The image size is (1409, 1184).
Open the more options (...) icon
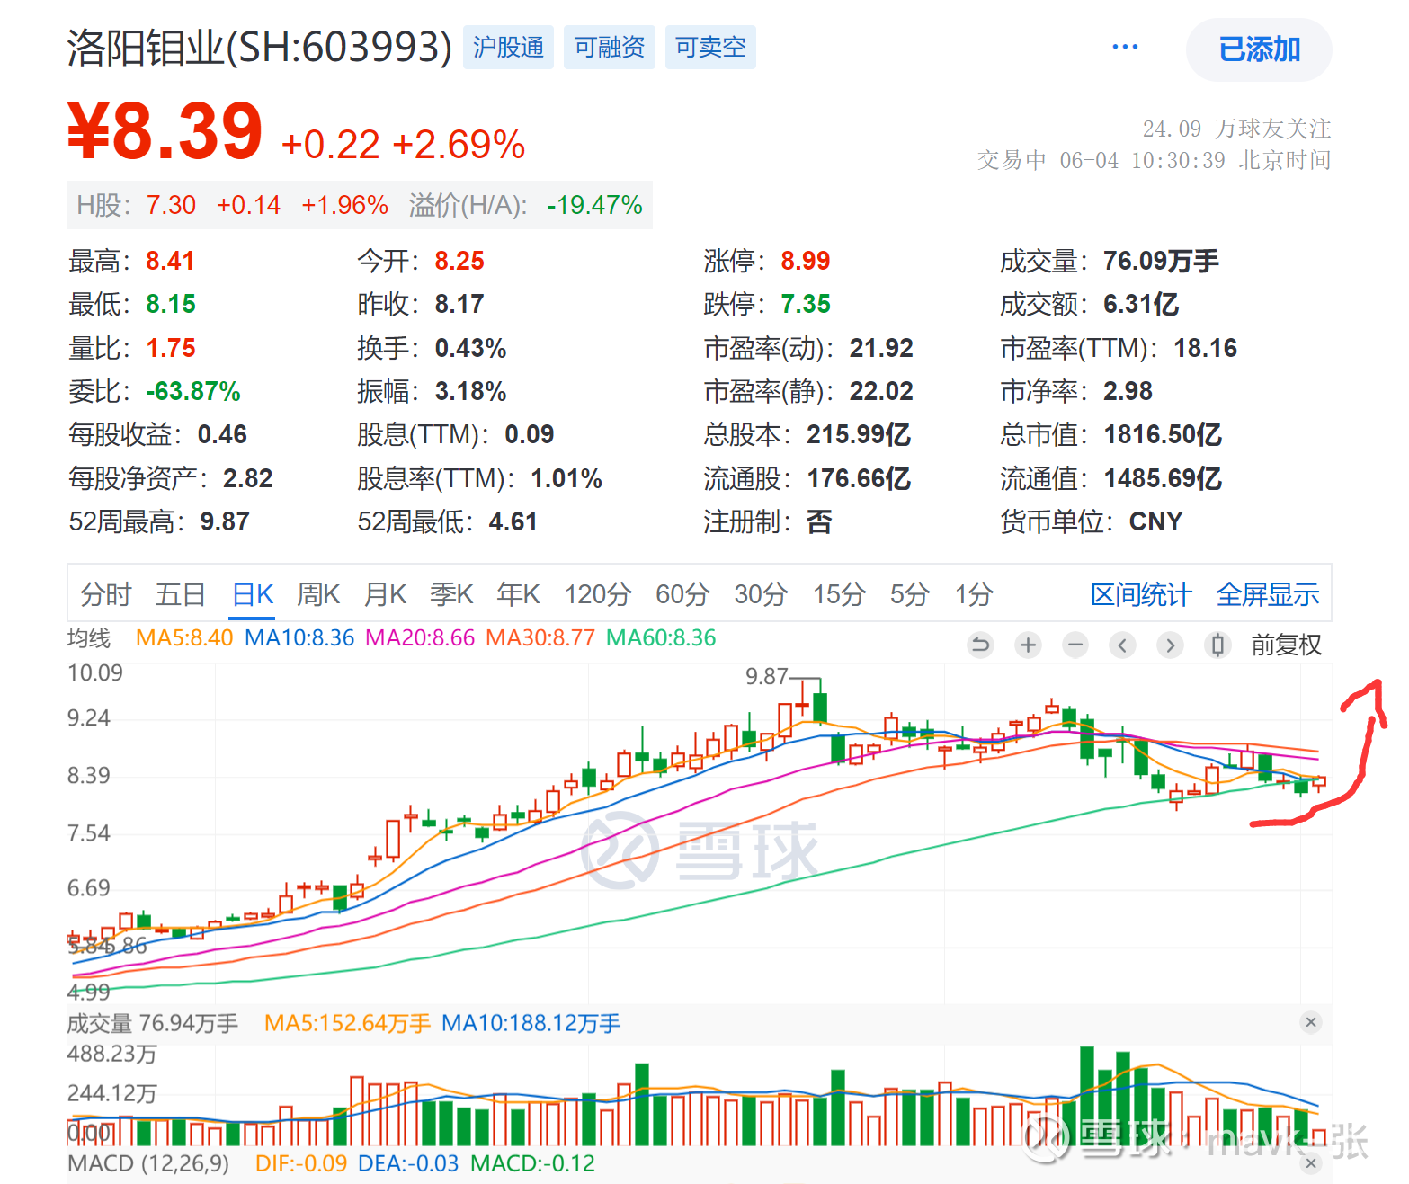1125,46
